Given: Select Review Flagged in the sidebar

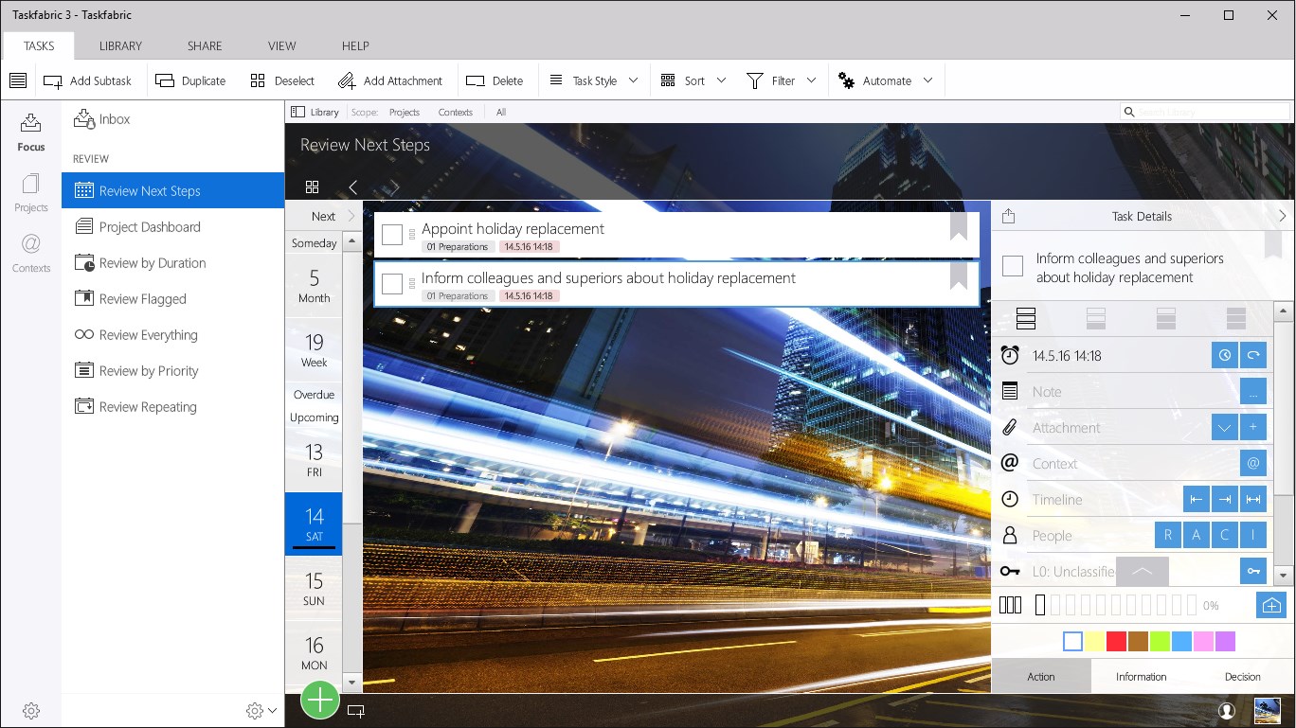Looking at the screenshot, I should 142,299.
